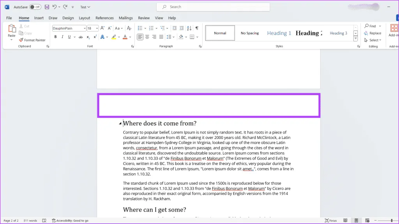Open the font size dropdown
Screen dimensions: 399x224
(97, 28)
